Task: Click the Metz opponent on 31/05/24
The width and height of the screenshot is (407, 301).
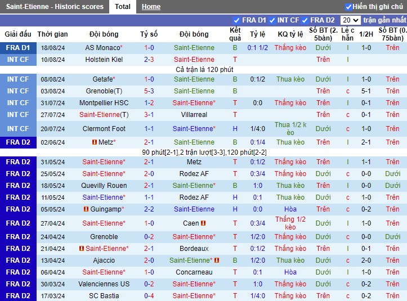Action: point(194,162)
